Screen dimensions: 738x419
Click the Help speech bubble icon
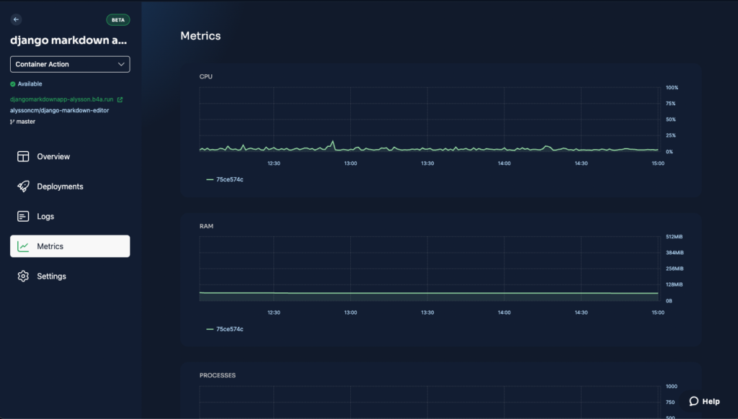tap(694, 401)
